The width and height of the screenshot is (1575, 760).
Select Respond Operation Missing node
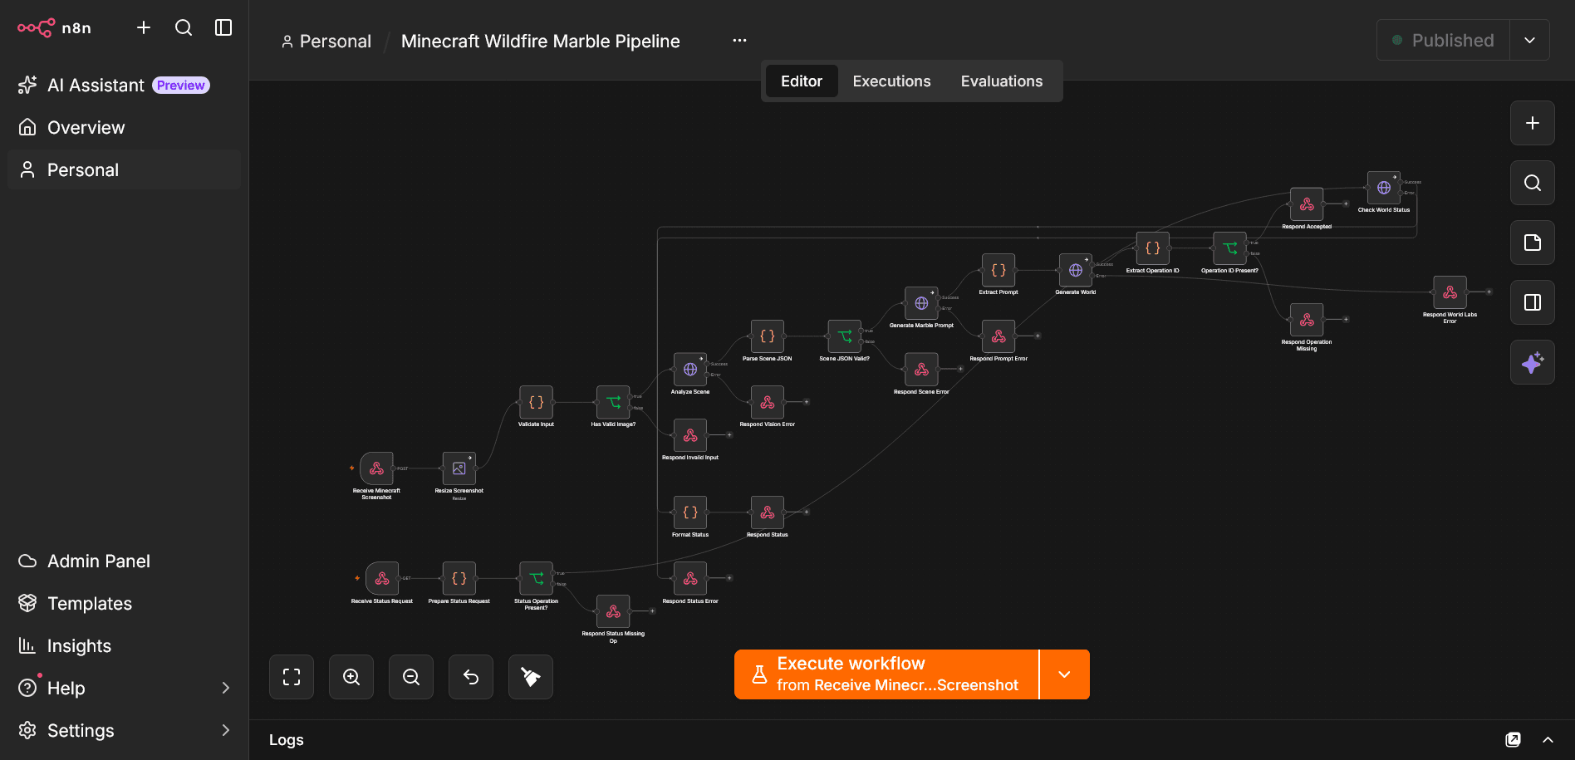click(x=1307, y=320)
